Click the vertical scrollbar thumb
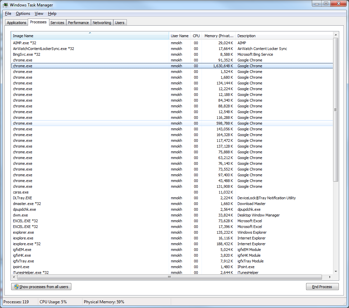The height and width of the screenshot is (308, 349). pyautogui.click(x=336, y=110)
